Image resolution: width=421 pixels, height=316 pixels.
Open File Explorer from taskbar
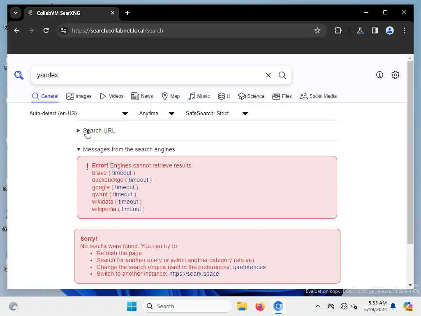click(242, 306)
